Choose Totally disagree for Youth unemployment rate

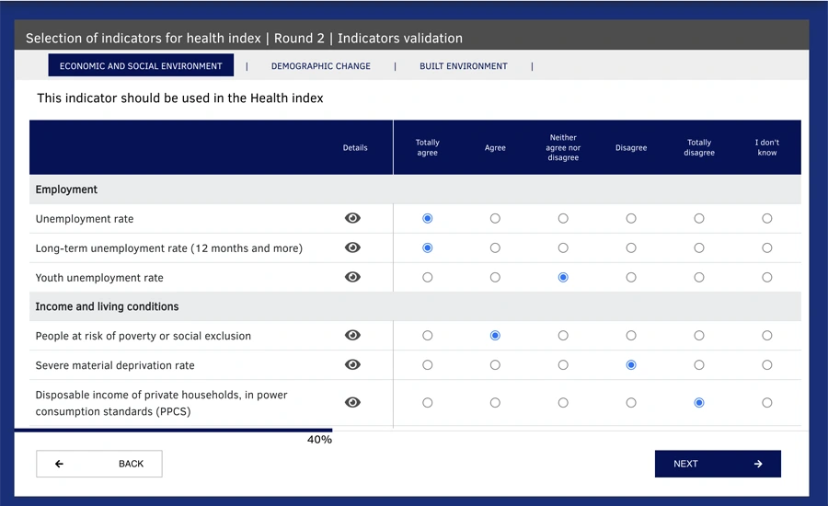pyautogui.click(x=698, y=277)
